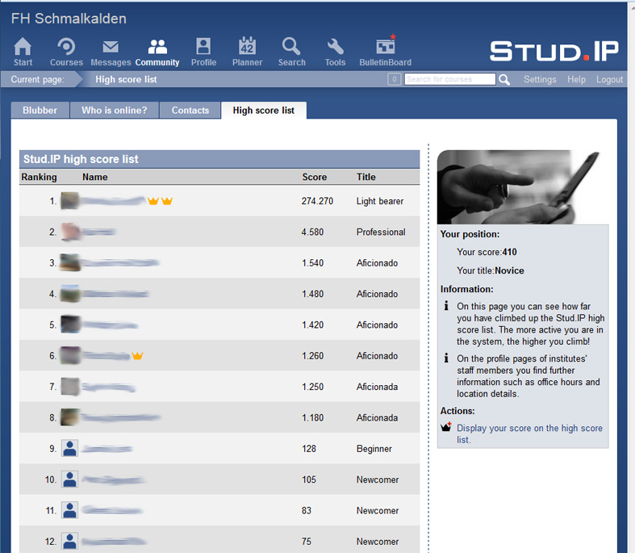Open profile name of rank 1 user
The width and height of the screenshot is (635, 553).
coord(113,201)
